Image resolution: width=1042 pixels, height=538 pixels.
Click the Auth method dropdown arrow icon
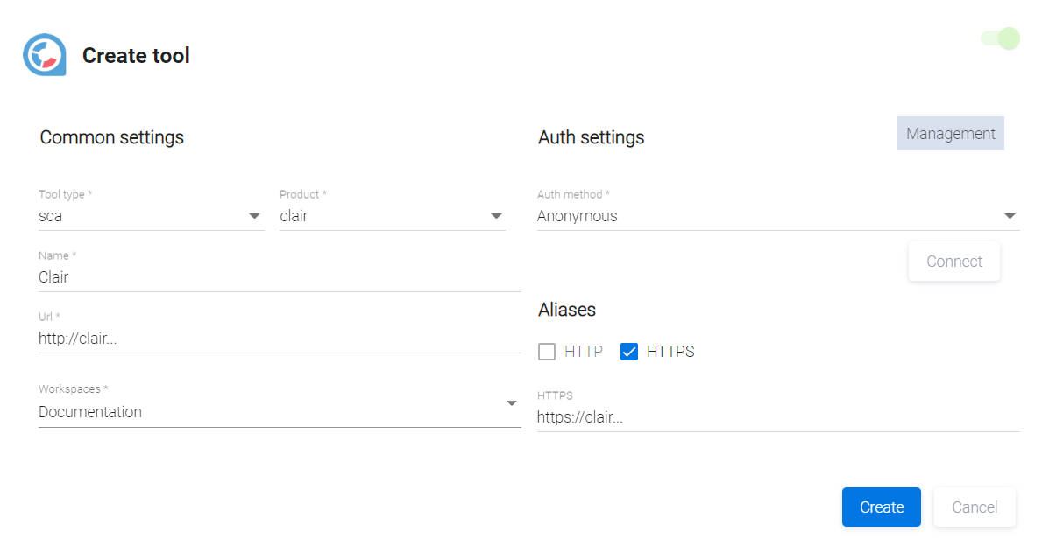click(x=1010, y=216)
